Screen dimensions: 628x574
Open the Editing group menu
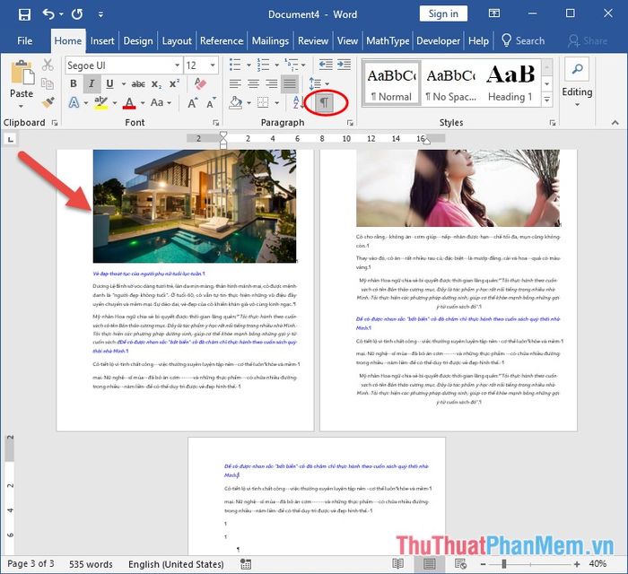tap(577, 83)
